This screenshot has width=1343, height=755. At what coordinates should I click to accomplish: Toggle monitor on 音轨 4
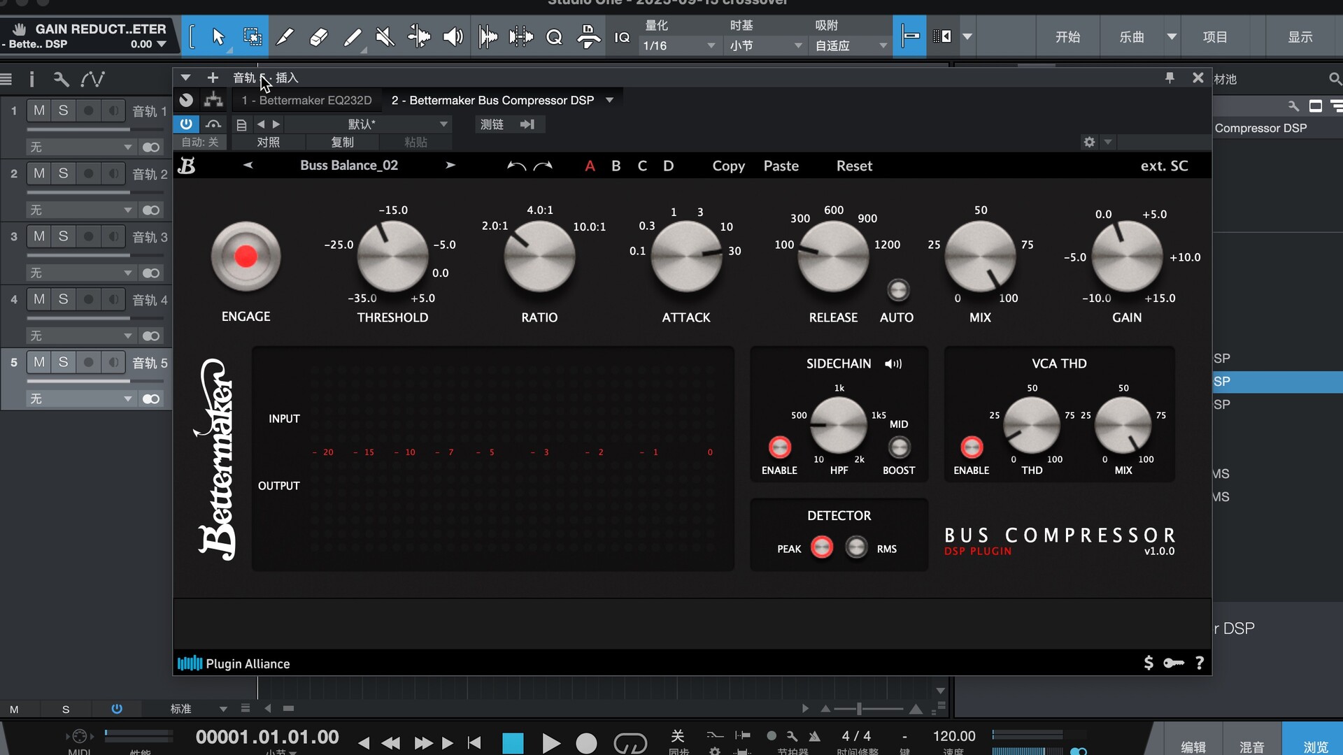tap(113, 299)
